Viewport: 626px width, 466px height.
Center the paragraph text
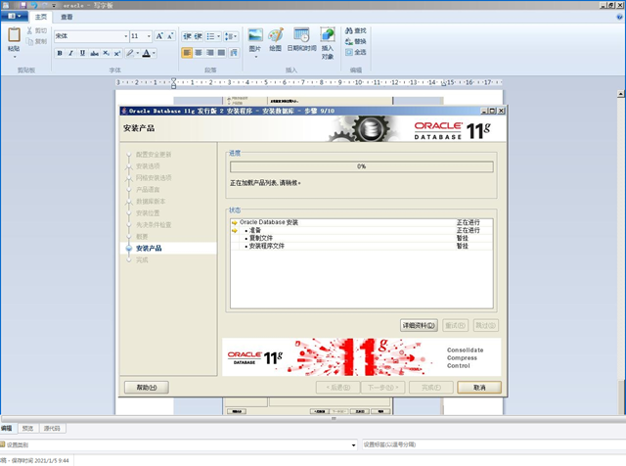coord(199,53)
